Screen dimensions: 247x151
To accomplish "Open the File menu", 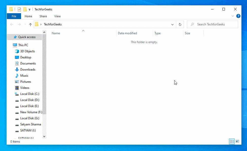I will pos(14,16).
